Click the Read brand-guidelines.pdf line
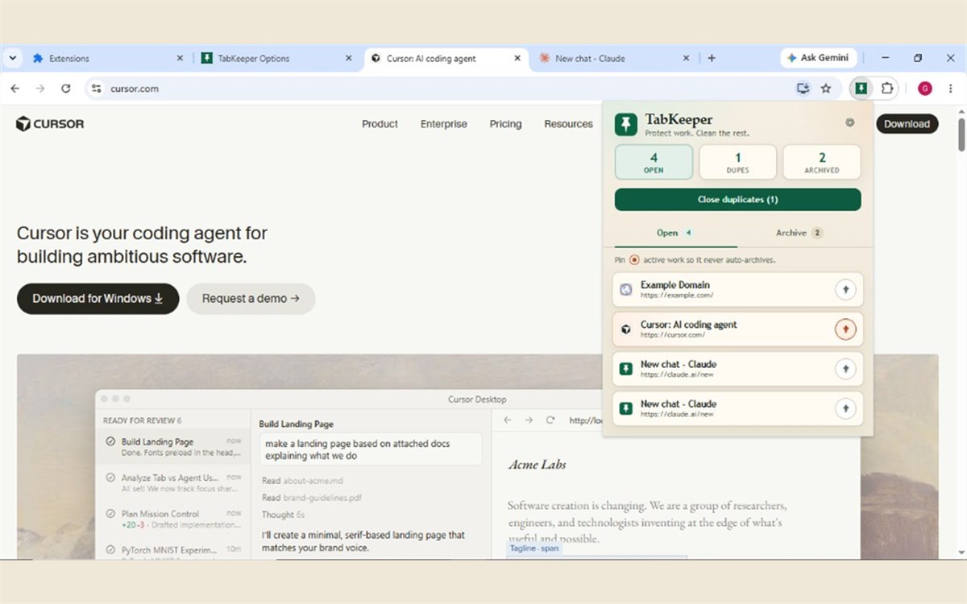Viewport: 967px width, 604px height. click(x=311, y=498)
